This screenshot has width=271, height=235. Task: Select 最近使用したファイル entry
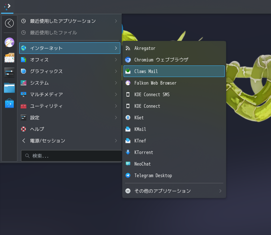[70, 33]
